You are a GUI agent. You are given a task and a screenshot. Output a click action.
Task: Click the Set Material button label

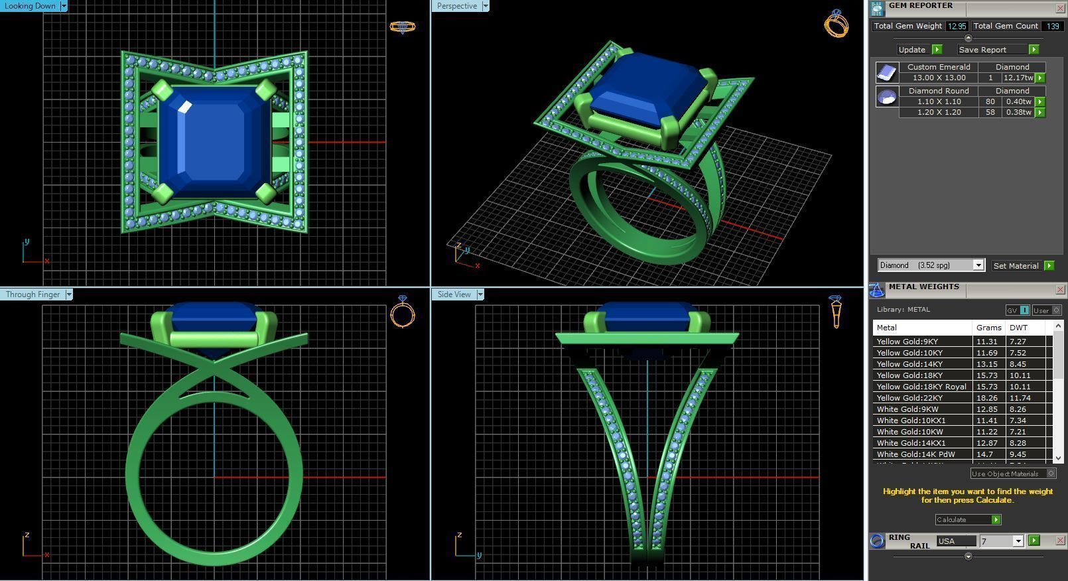(x=1016, y=266)
